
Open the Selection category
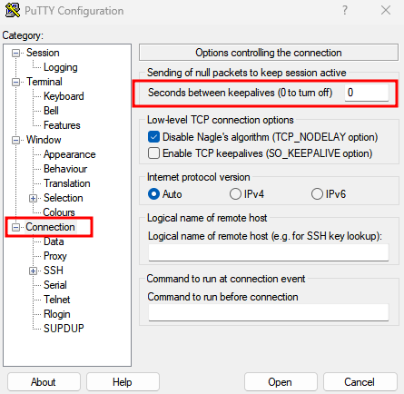coord(64,198)
